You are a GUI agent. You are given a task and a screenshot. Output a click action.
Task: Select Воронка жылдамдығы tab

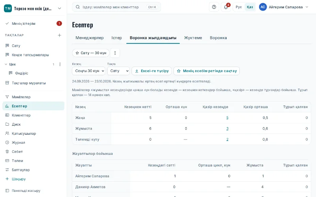tap(153, 38)
